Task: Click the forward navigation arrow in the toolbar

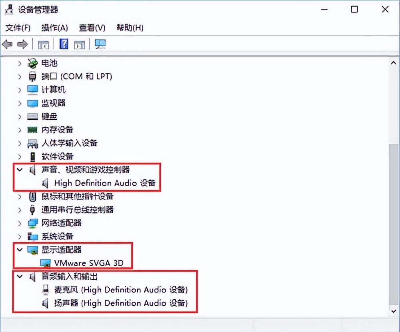Action: click(x=23, y=44)
